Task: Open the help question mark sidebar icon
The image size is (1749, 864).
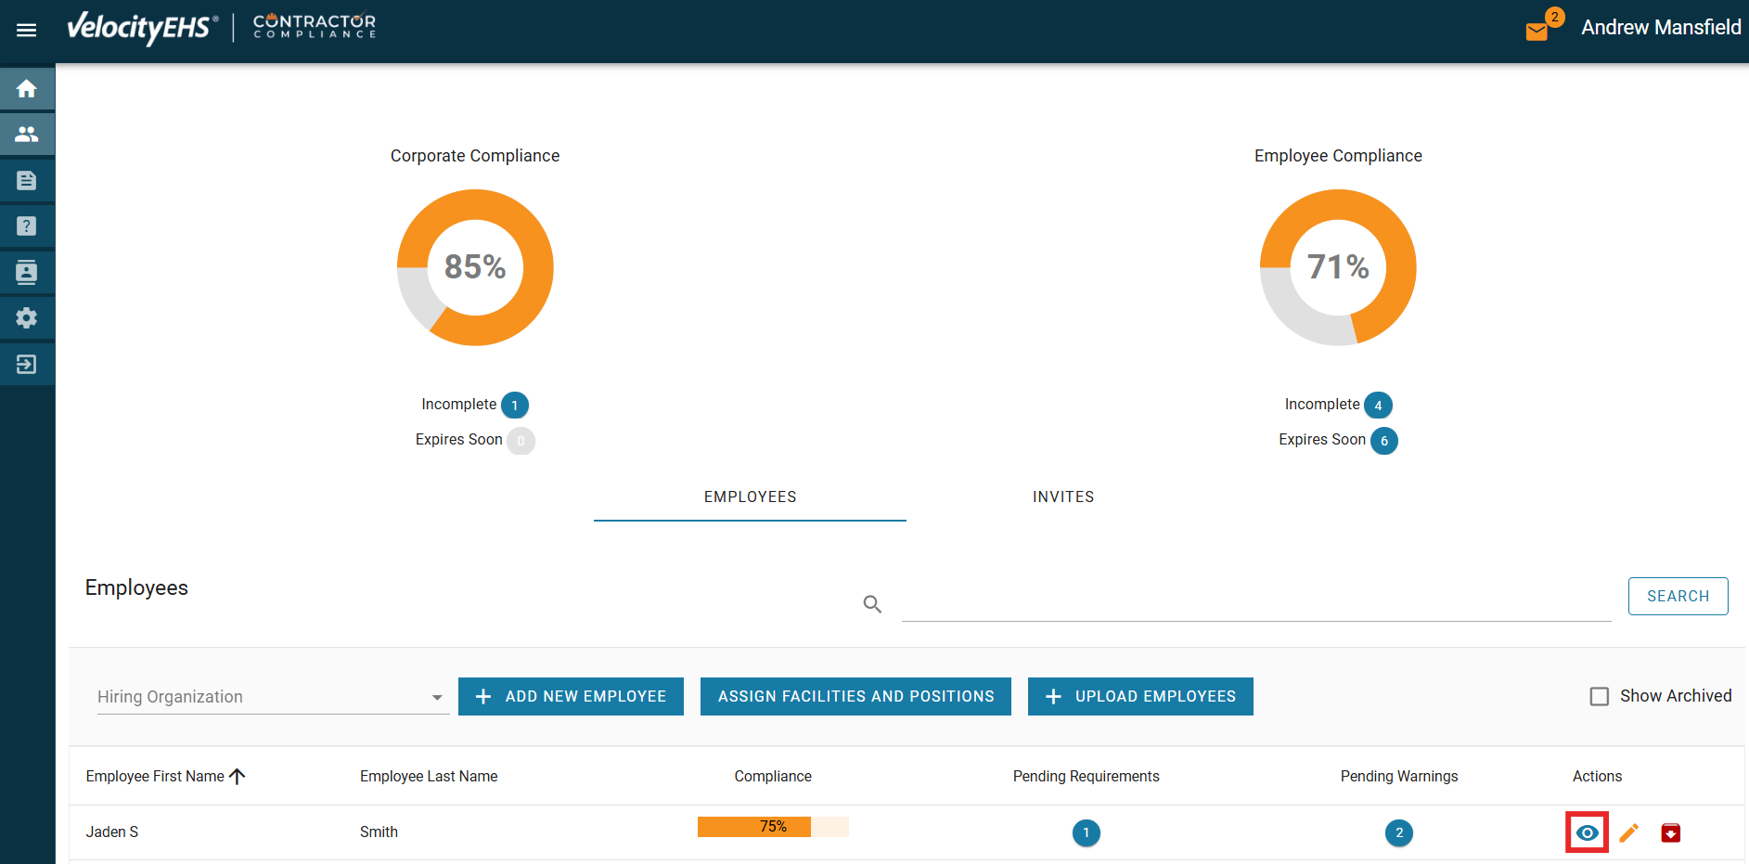Action: [27, 226]
